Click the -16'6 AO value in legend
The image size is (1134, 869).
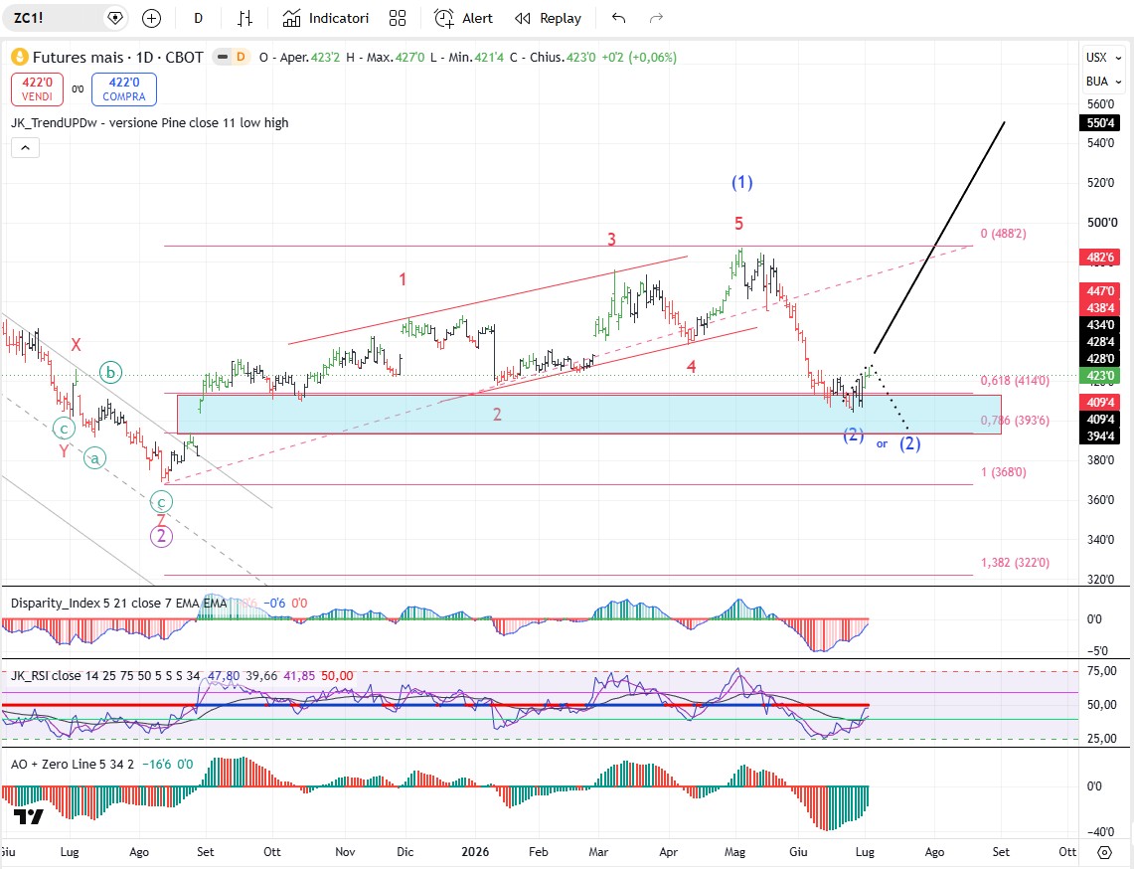pos(156,764)
